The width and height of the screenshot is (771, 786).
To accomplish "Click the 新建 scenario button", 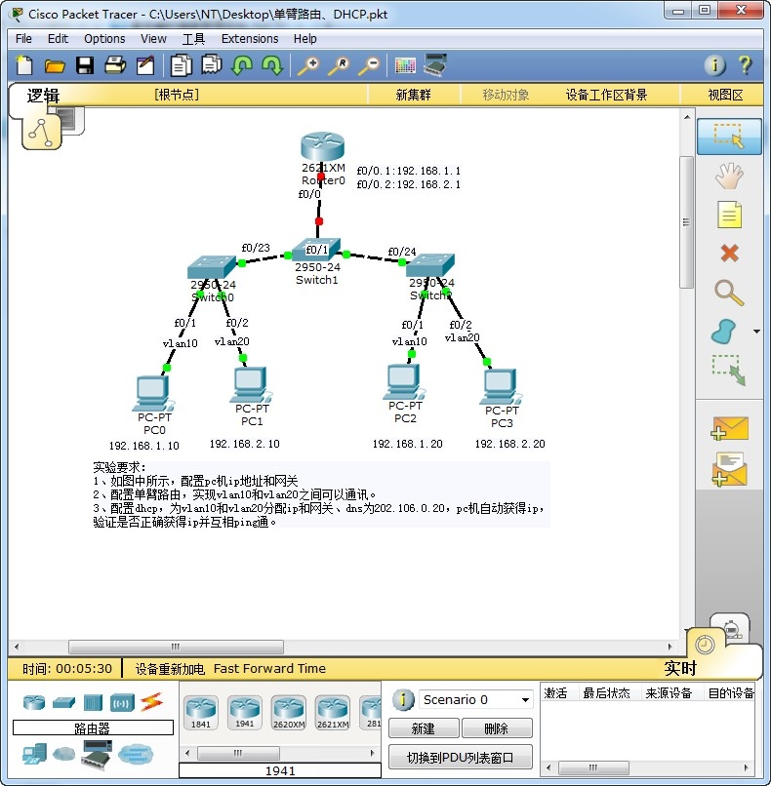I will 424,727.
